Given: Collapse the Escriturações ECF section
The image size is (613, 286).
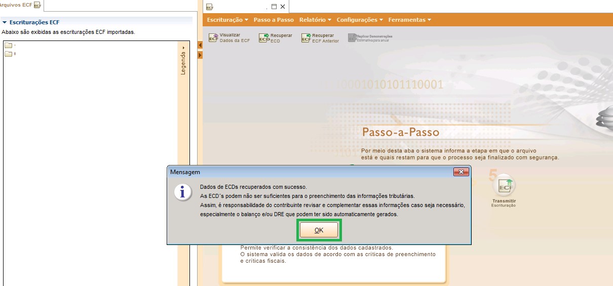Looking at the screenshot, I should click(x=5, y=23).
